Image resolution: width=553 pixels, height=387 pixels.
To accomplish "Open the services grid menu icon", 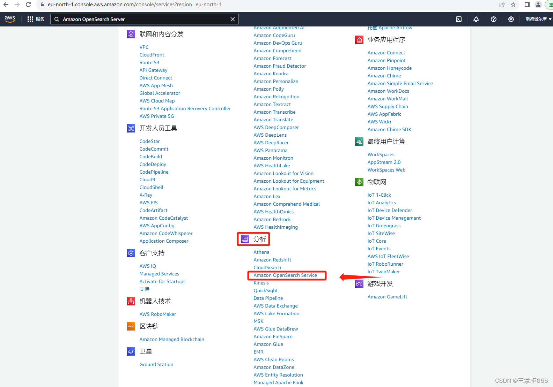I will tap(30, 19).
